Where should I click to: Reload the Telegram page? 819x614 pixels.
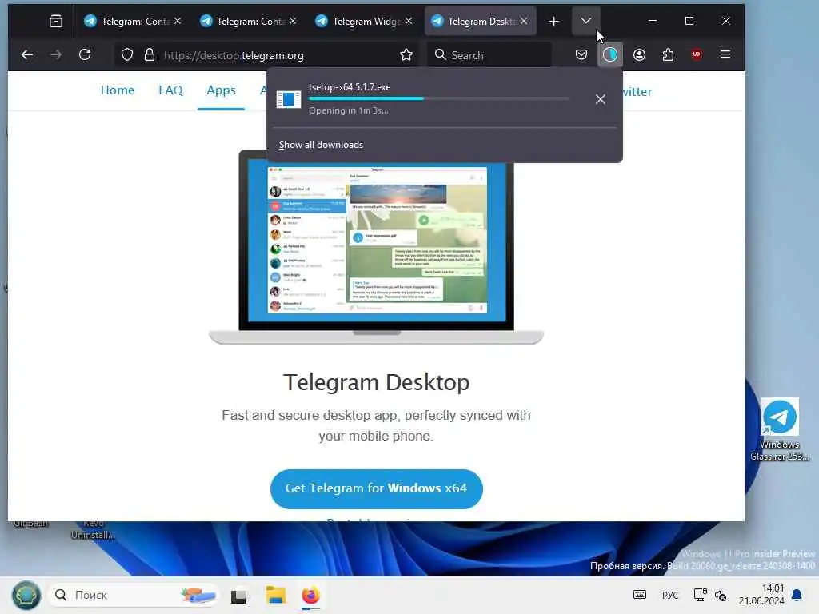tap(85, 55)
